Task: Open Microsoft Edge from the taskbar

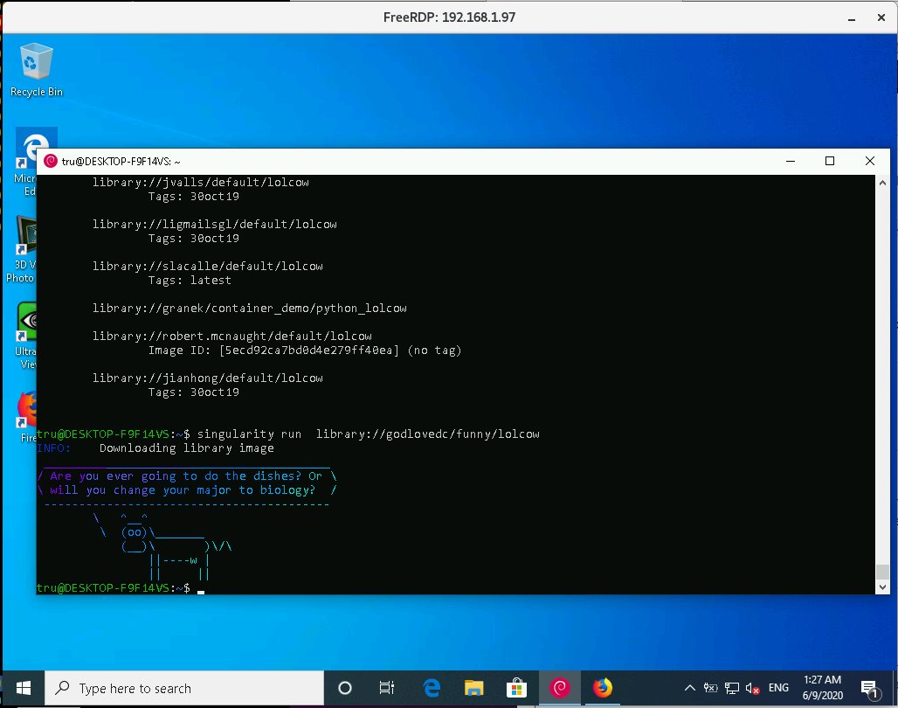Action: click(431, 687)
